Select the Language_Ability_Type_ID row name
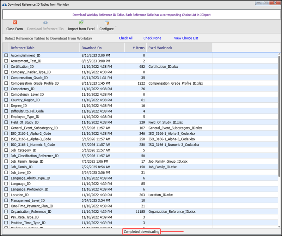The image size is (282, 236). 30,178
